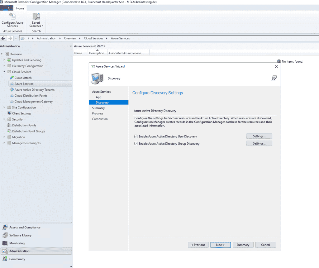
Task: Disable Azure Active Directory Group Discovery
Action: [x=136, y=143]
